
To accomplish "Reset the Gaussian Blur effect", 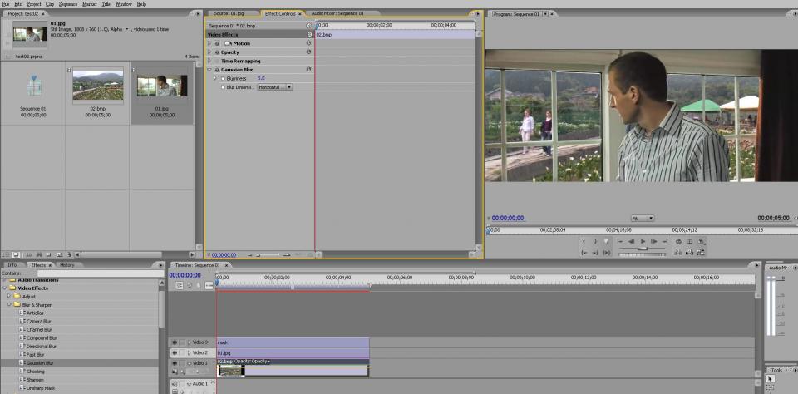I will click(308, 70).
